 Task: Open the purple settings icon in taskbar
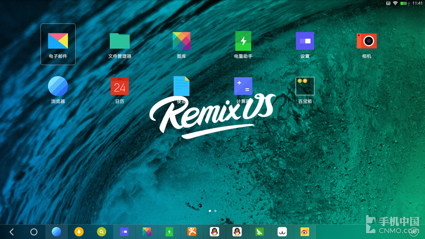[124, 232]
